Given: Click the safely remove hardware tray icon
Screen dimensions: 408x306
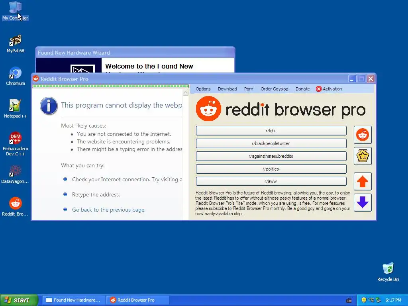Looking at the screenshot, I should [378, 300].
